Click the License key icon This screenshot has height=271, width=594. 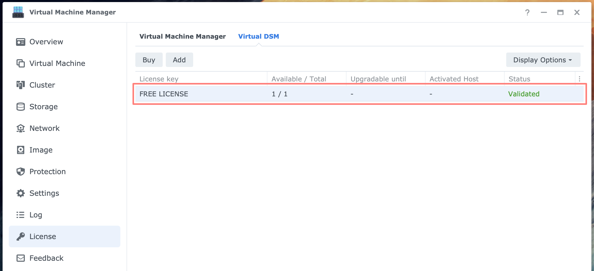click(21, 236)
